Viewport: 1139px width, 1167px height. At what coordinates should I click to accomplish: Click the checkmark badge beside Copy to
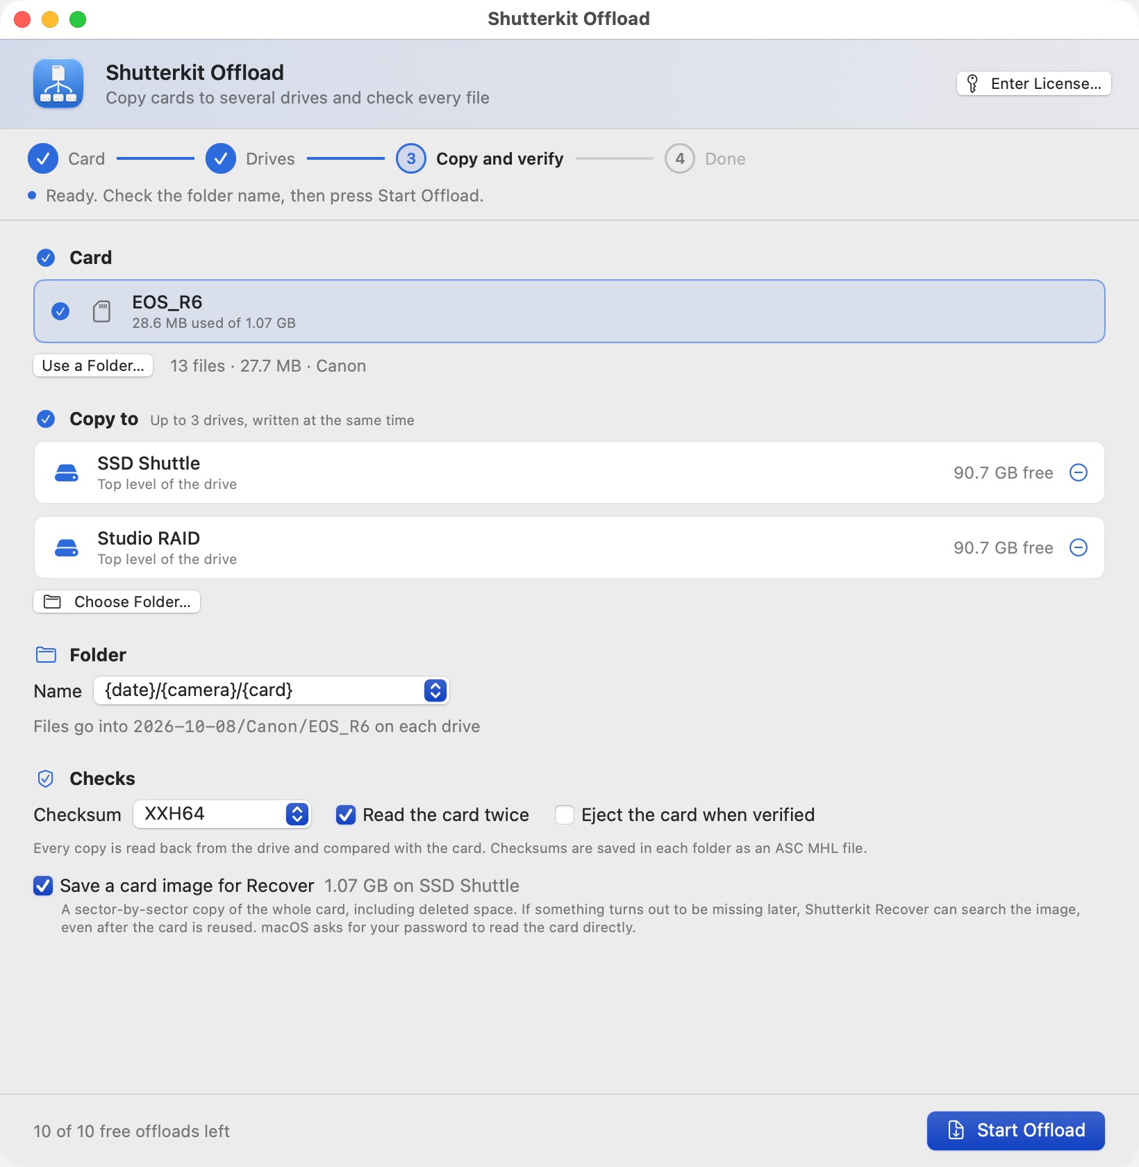pyautogui.click(x=46, y=419)
